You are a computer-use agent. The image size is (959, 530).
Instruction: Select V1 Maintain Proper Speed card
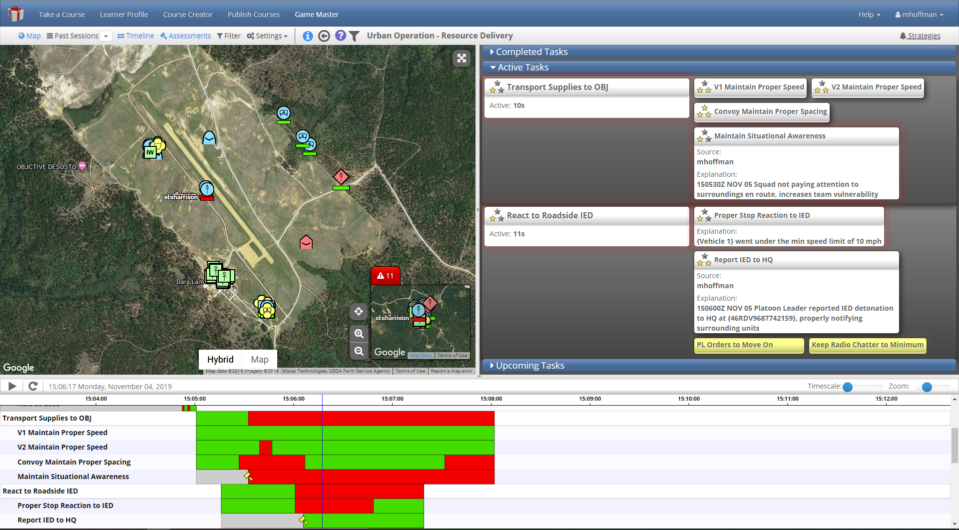coord(750,87)
